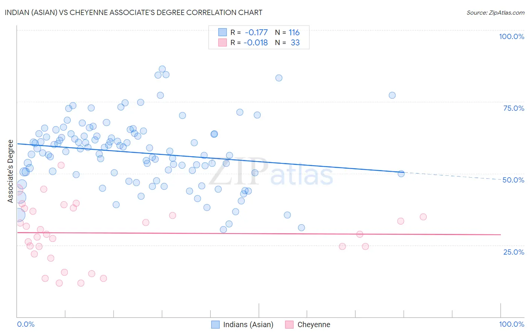Click the blue R = -0.177 stats swatch
The height and width of the screenshot is (335, 529).
point(223,32)
